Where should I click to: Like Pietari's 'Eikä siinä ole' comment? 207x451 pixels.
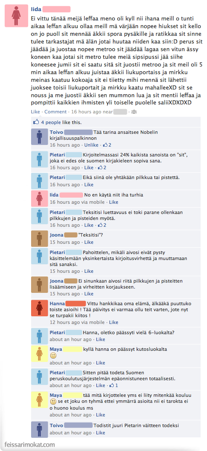pyautogui.click(x=89, y=185)
